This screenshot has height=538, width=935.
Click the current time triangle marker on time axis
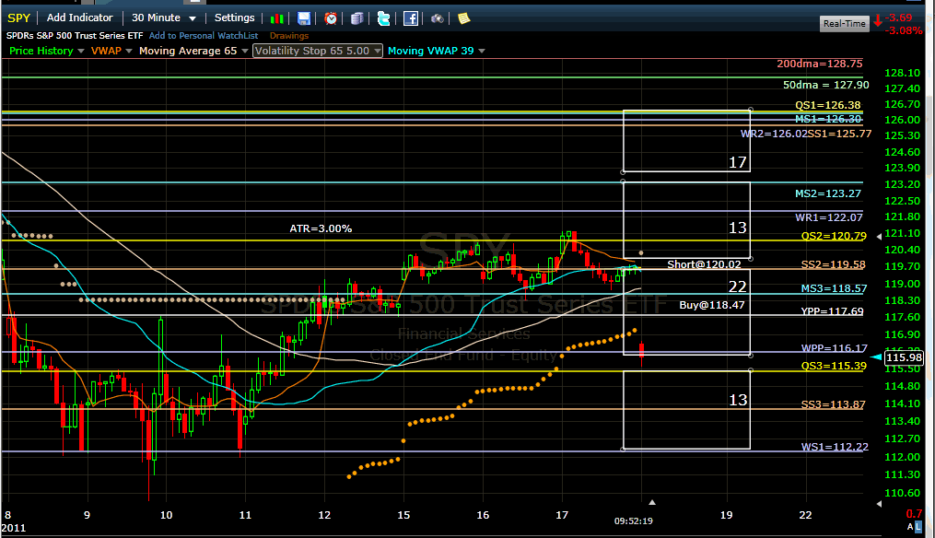click(652, 503)
